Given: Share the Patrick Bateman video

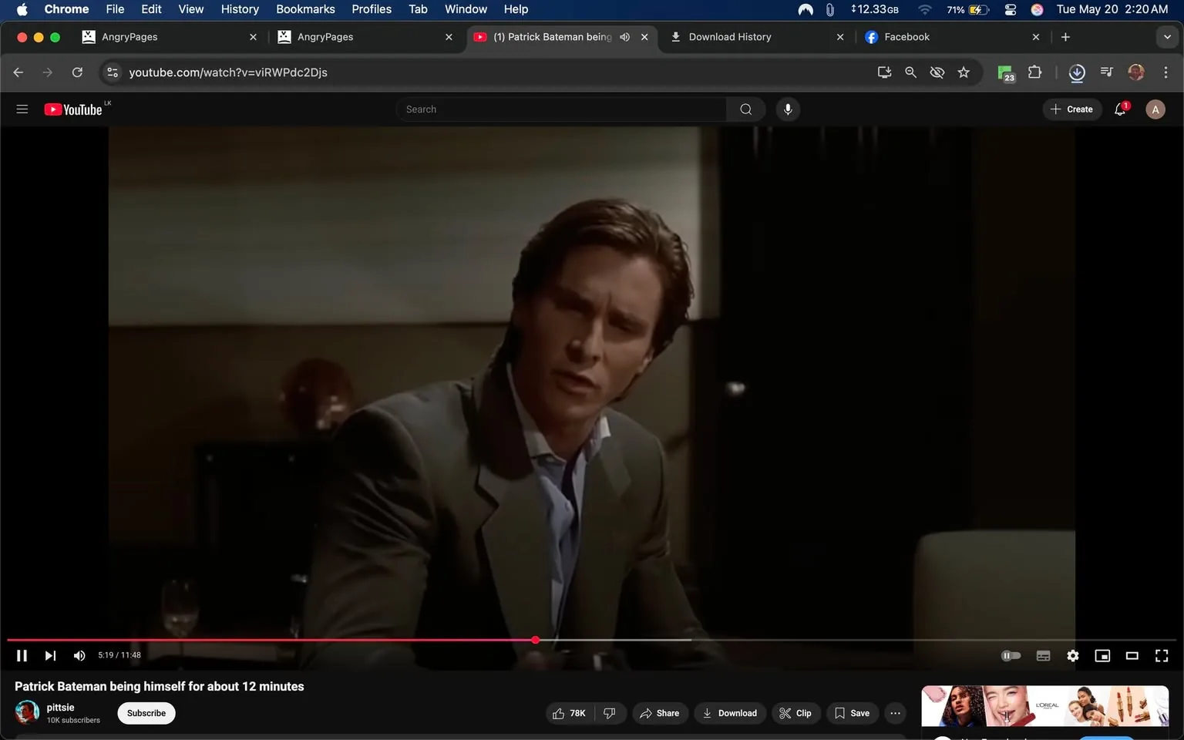Looking at the screenshot, I should point(660,713).
